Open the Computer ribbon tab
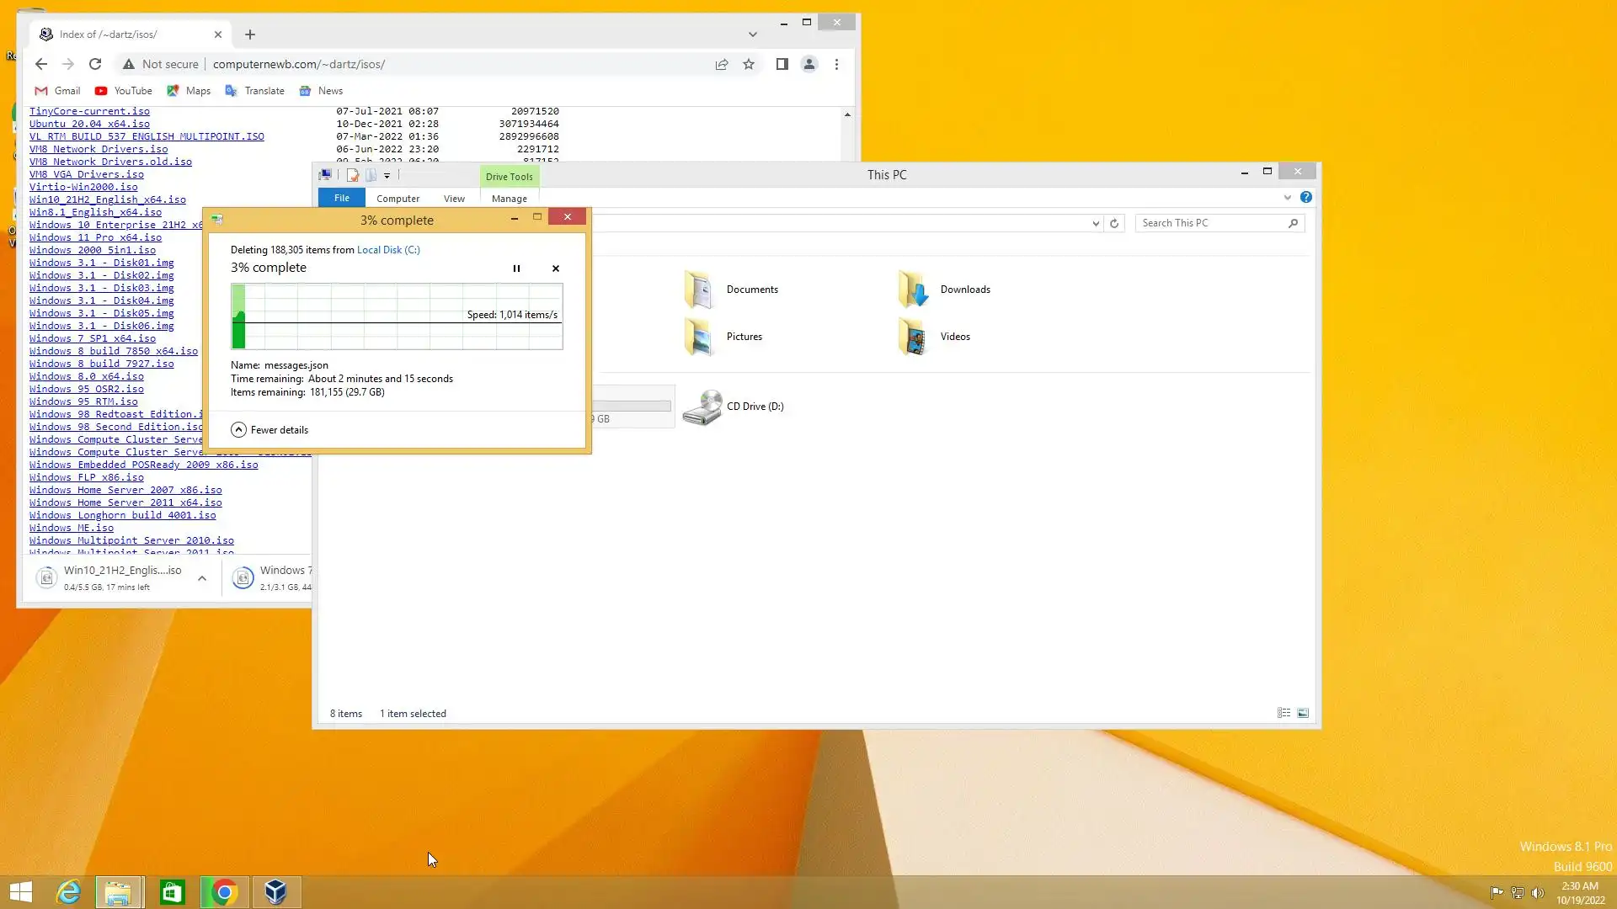Viewport: 1617px width, 909px height. [398, 199]
